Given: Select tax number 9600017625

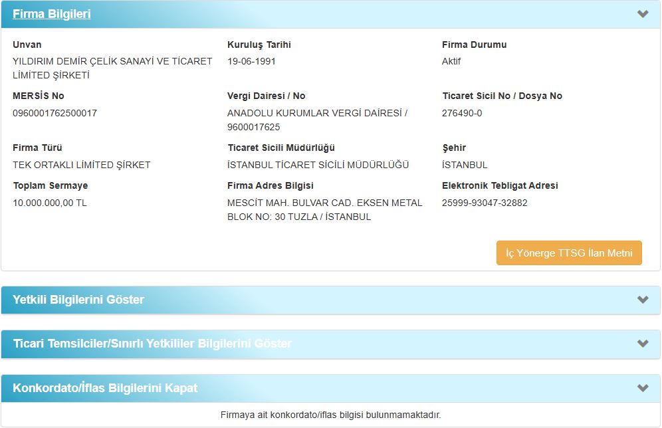Looking at the screenshot, I should (x=254, y=127).
